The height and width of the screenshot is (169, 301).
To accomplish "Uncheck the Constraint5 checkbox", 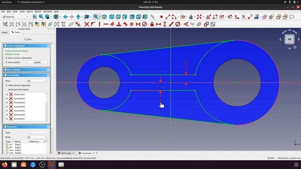I will [7, 111].
